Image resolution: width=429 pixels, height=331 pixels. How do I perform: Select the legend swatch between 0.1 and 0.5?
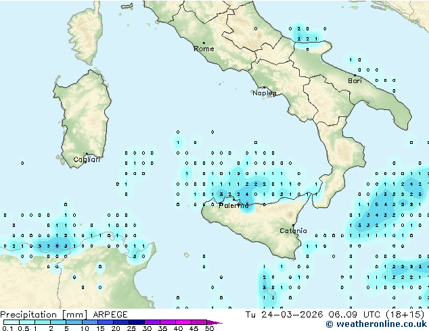pyautogui.click(x=12, y=322)
